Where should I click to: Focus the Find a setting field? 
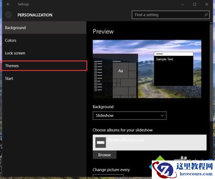click(171, 15)
